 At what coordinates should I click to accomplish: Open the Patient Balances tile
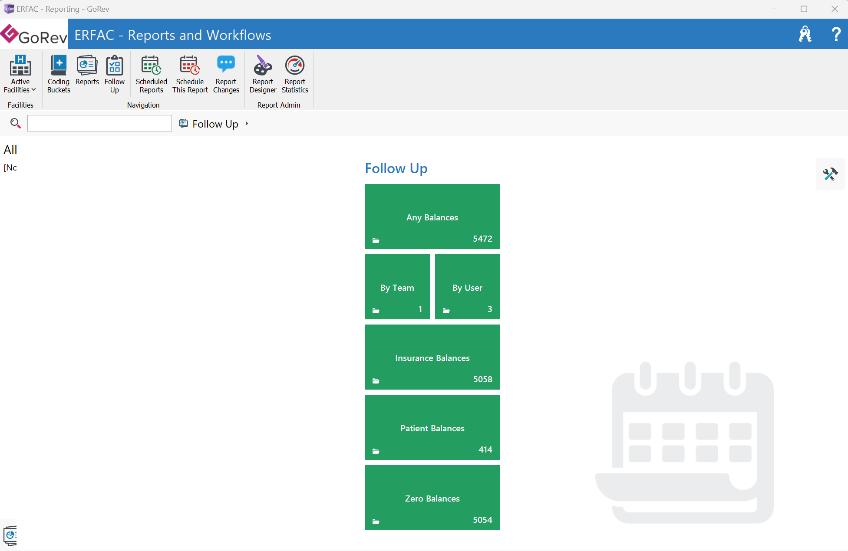[432, 427]
